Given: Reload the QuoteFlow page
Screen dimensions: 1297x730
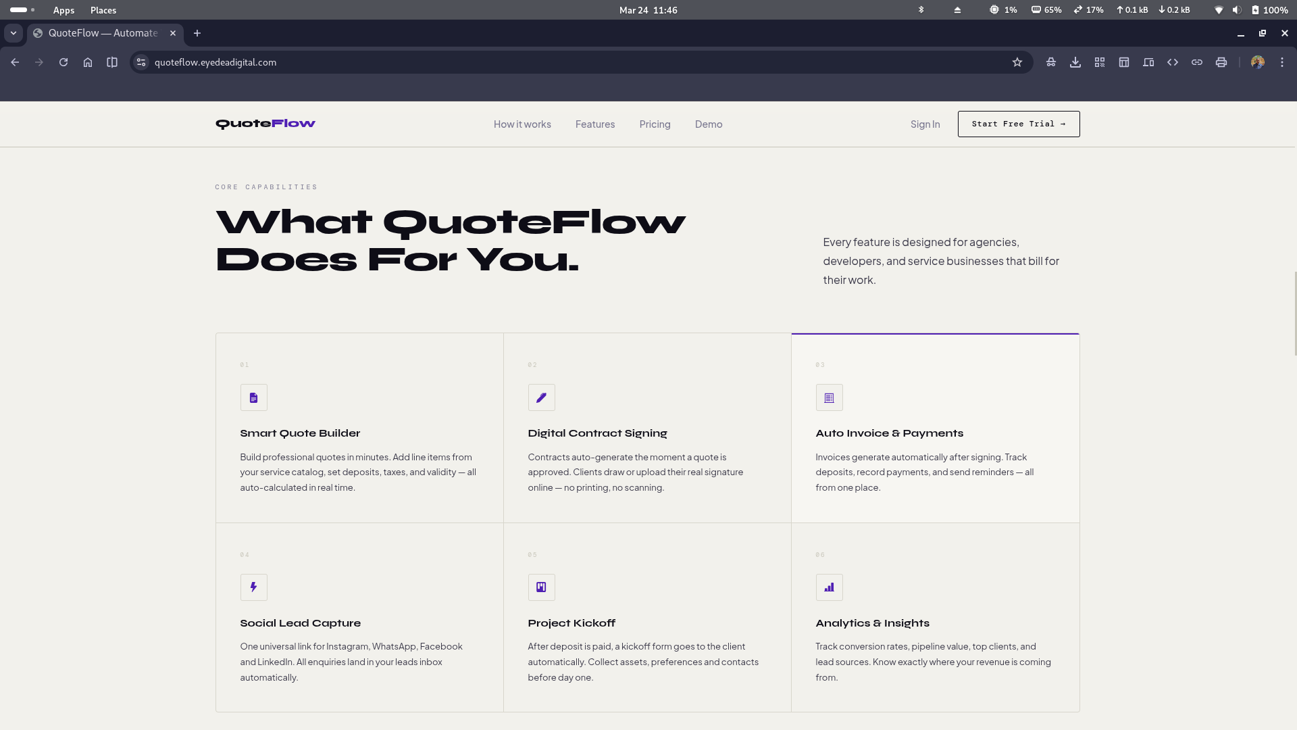Looking at the screenshot, I should [63, 62].
